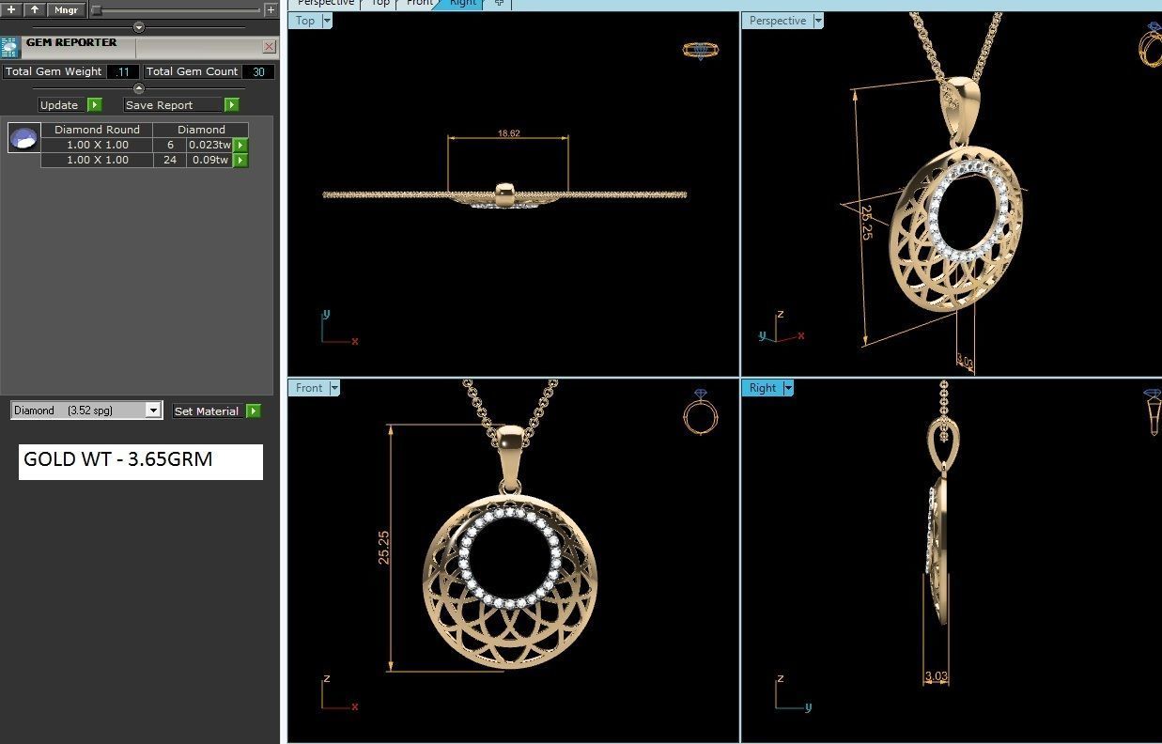
Task: Collapse the section using the round down-arrow handle
Action: (x=139, y=27)
